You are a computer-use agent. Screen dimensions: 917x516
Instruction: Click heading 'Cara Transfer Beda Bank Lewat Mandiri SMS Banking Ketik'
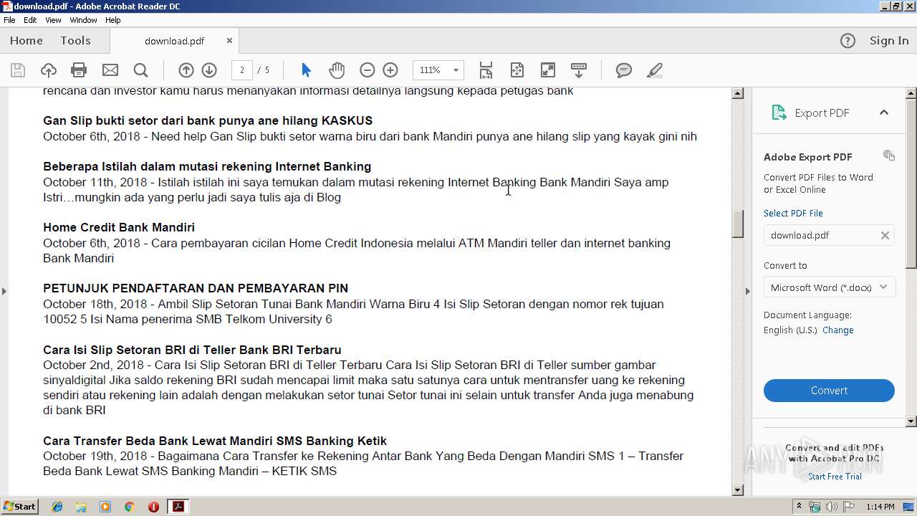click(215, 441)
